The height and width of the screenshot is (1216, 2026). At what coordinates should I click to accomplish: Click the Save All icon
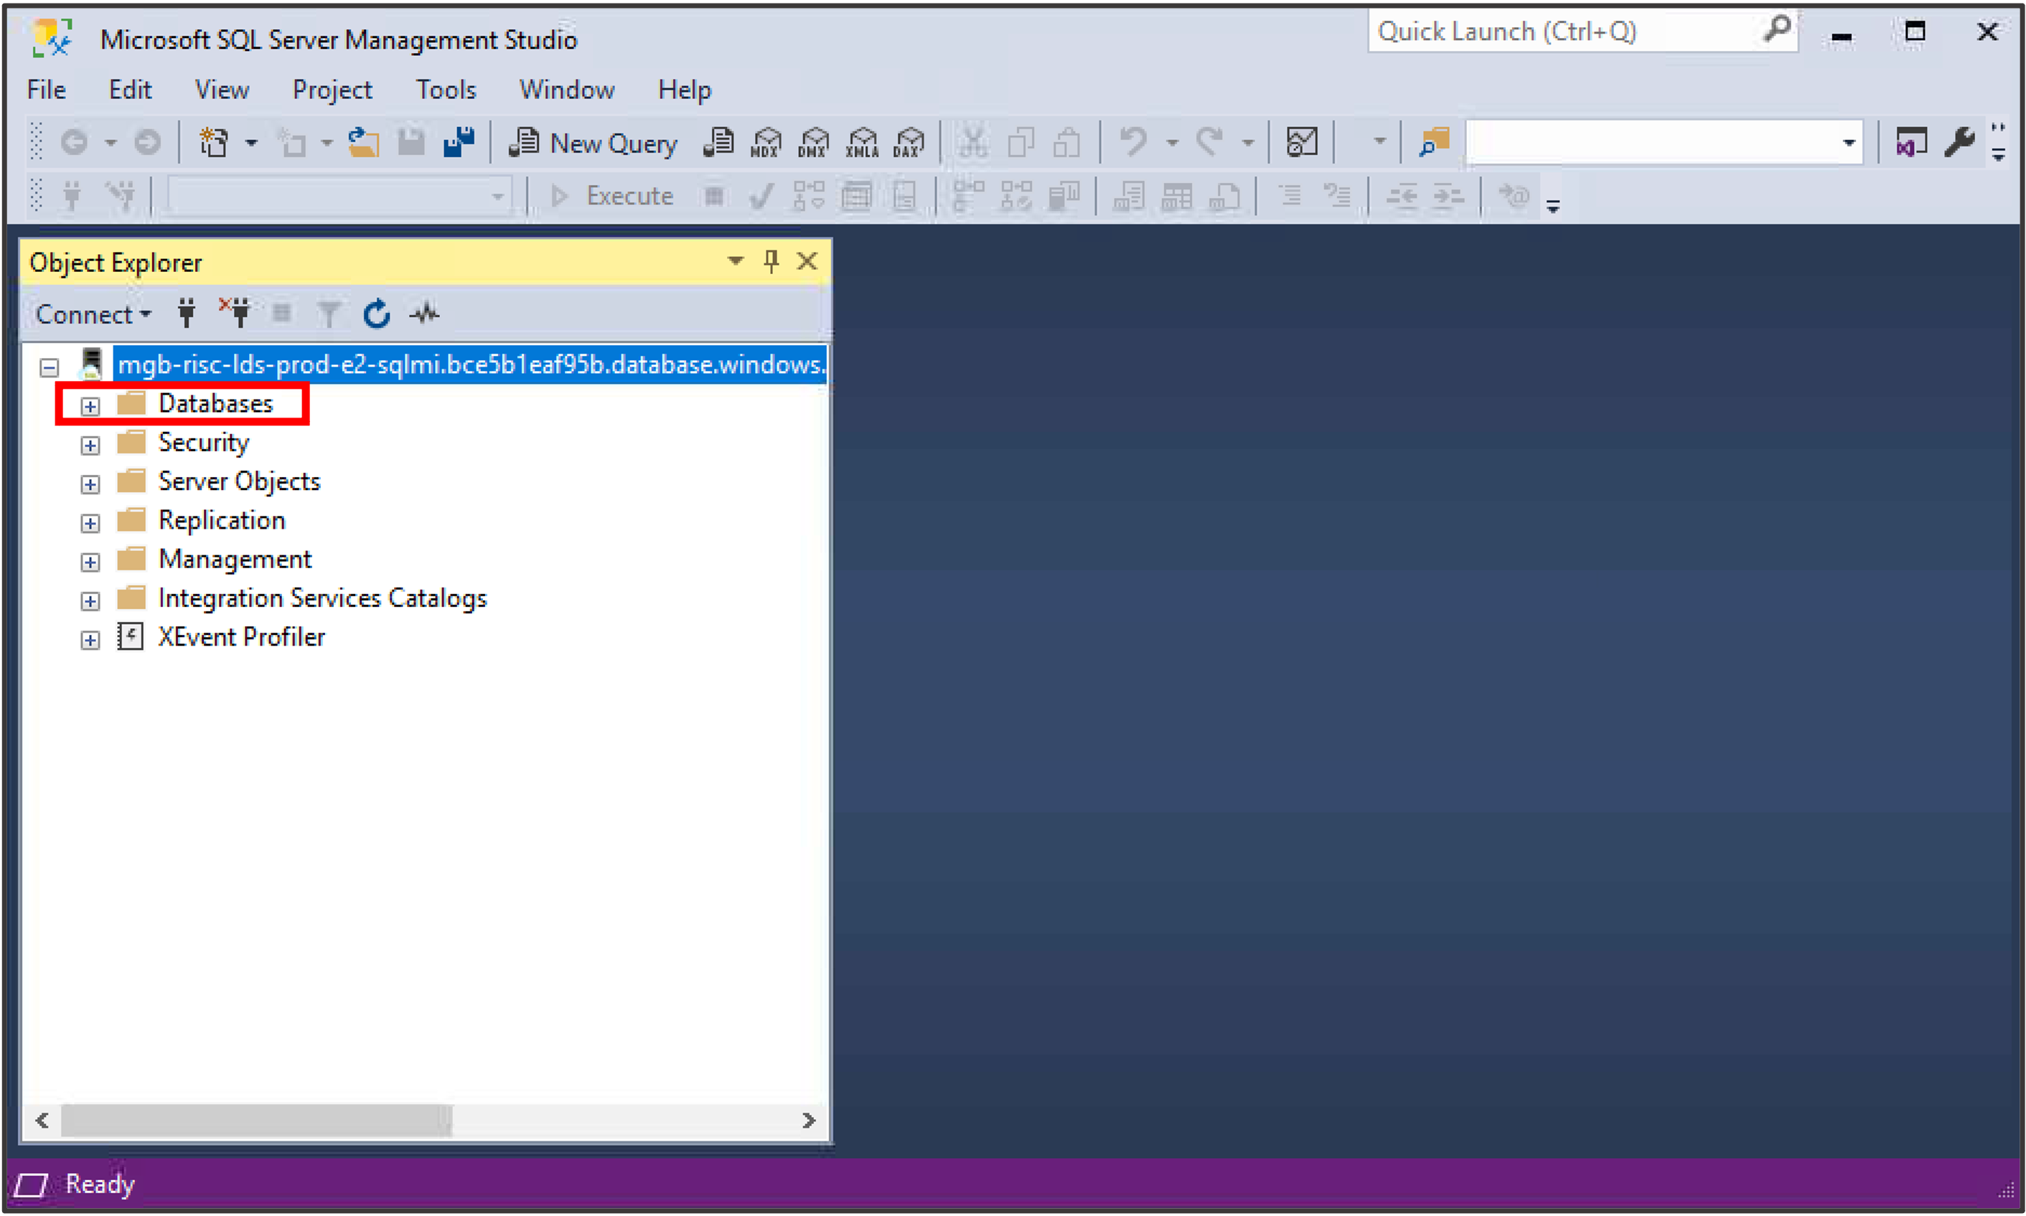pos(459,143)
